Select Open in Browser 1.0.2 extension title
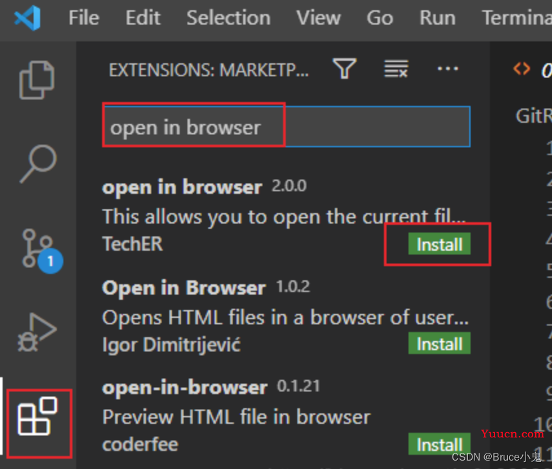The width and height of the screenshot is (552, 469). (x=184, y=288)
